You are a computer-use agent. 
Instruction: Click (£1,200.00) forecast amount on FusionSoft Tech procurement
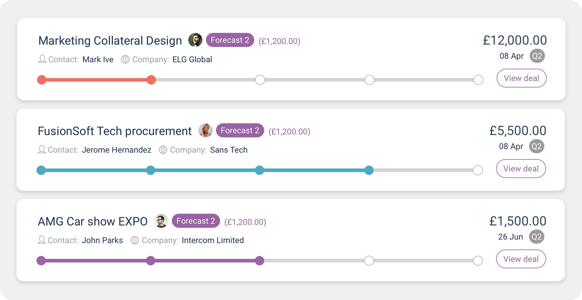[290, 132]
